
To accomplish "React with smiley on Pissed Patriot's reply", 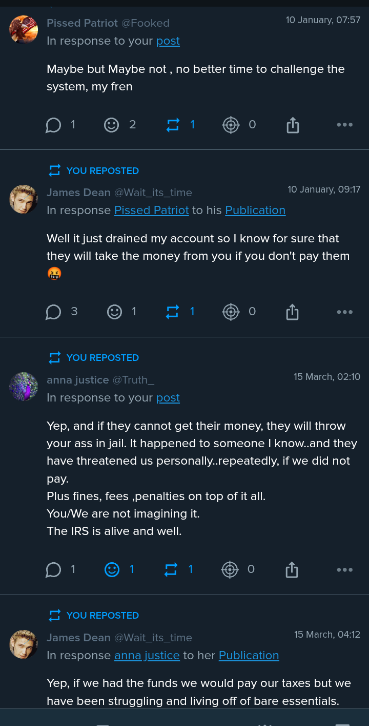I will [112, 125].
